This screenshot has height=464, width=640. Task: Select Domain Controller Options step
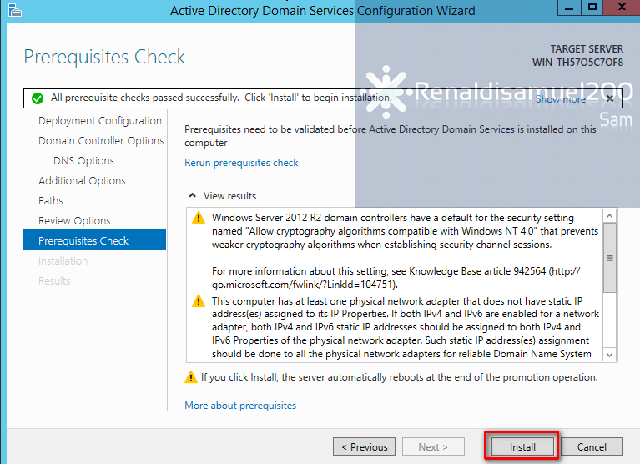click(101, 141)
